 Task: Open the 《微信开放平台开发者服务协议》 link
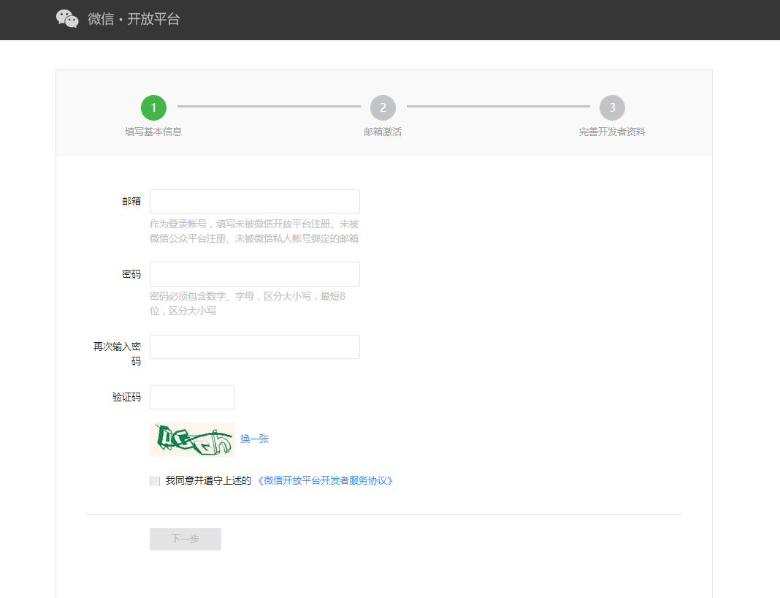click(x=325, y=480)
